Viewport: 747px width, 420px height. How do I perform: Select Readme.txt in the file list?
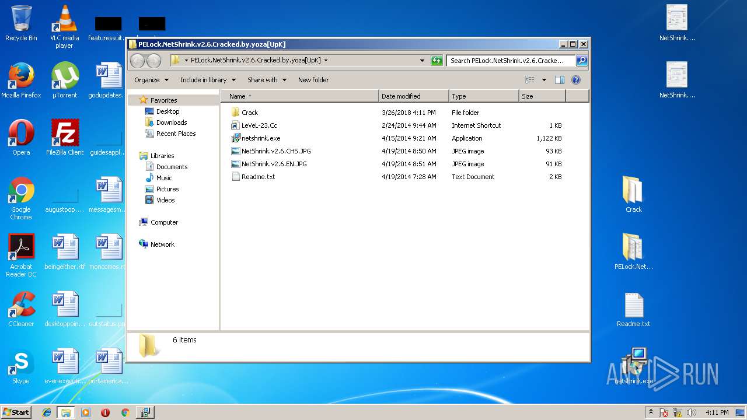click(397, 177)
